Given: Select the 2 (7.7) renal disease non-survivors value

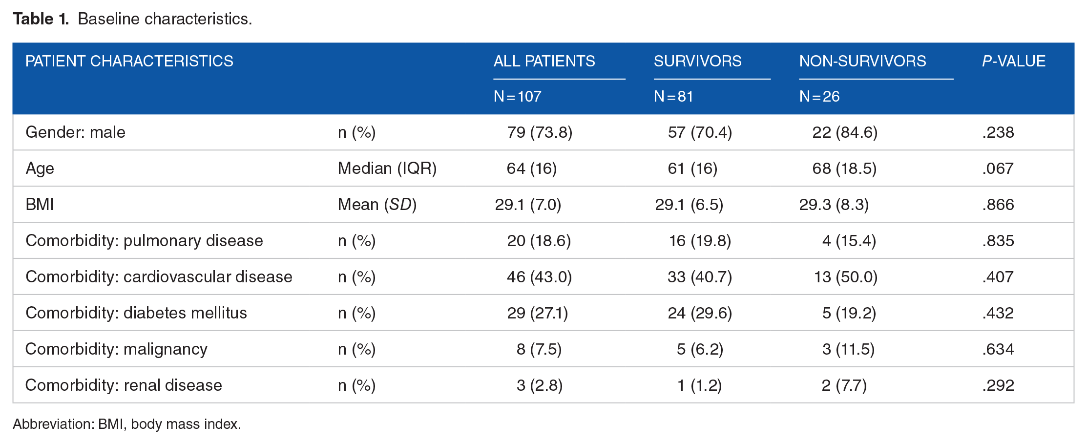Looking at the screenshot, I should click(844, 385).
